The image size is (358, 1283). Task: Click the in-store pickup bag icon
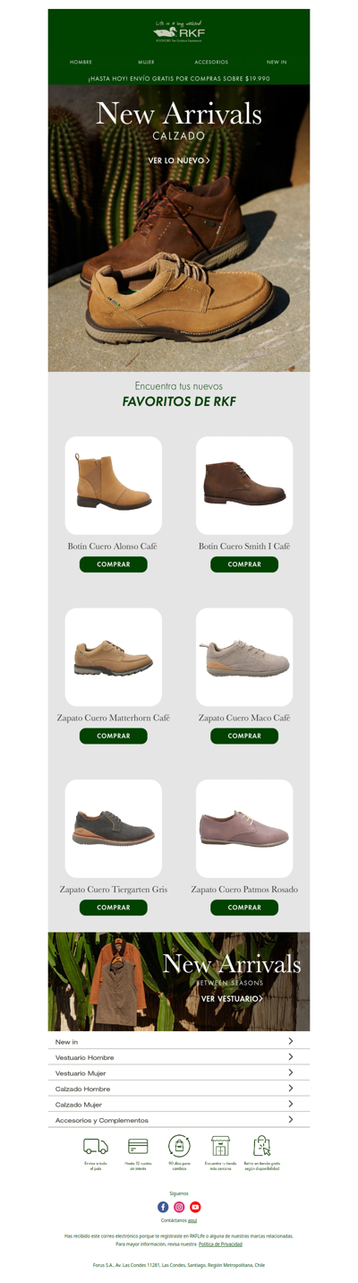pyautogui.click(x=261, y=1146)
